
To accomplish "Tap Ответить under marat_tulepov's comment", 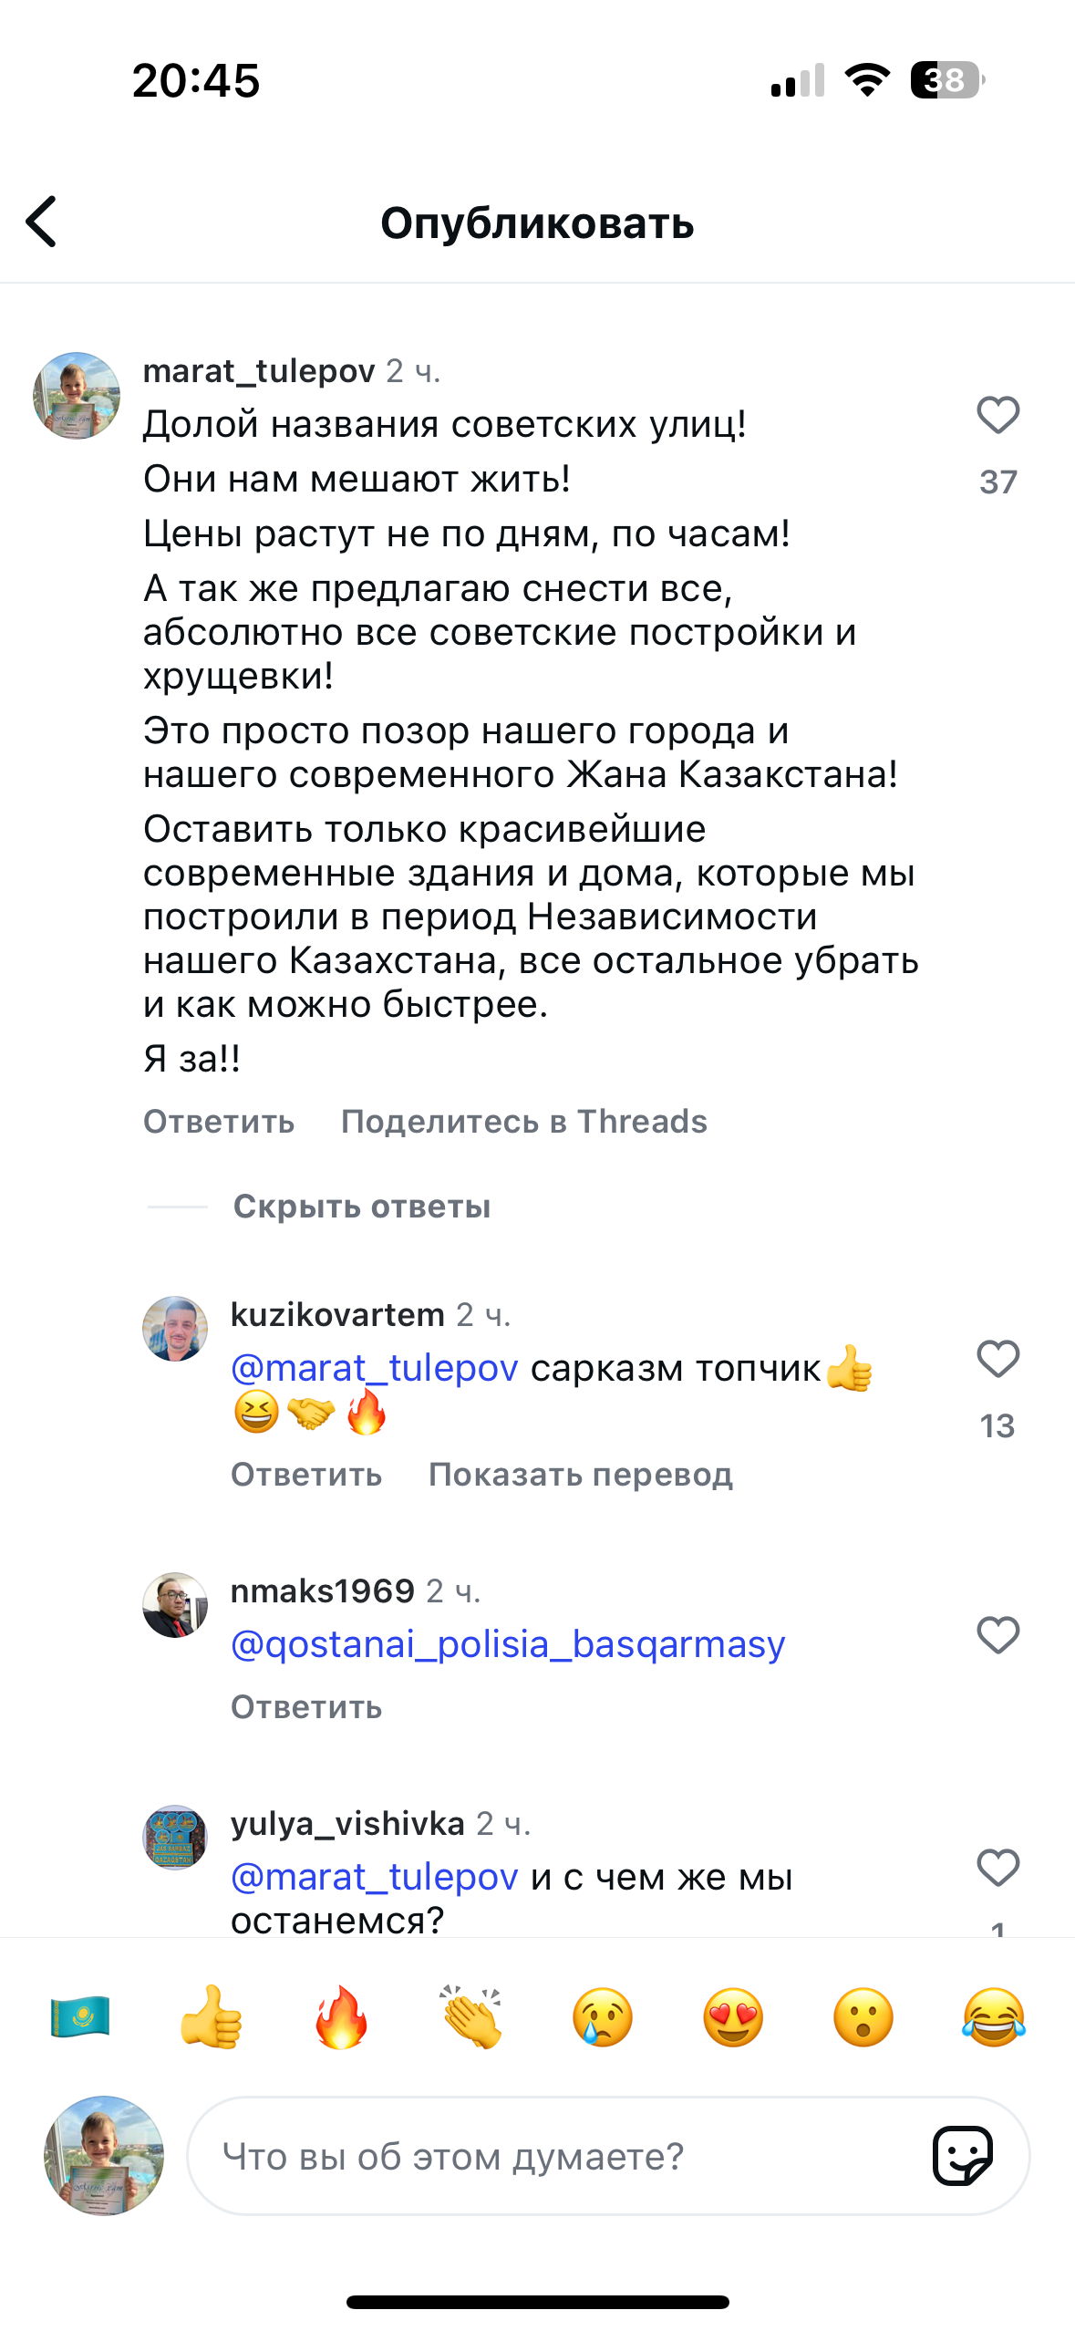I will click(219, 1122).
